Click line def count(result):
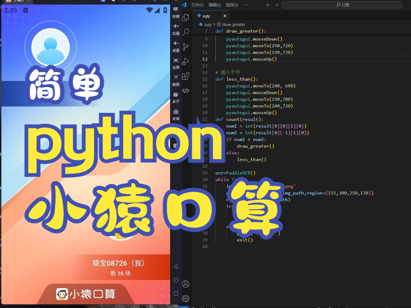This screenshot has width=411, height=308. (x=239, y=119)
